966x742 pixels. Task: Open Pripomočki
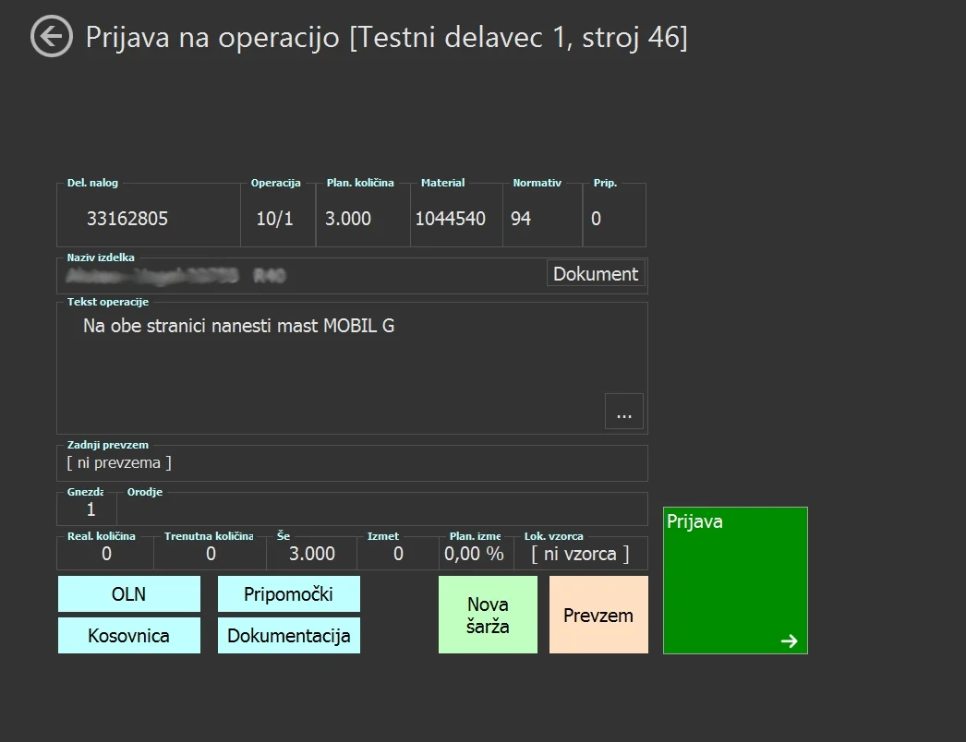click(x=288, y=593)
